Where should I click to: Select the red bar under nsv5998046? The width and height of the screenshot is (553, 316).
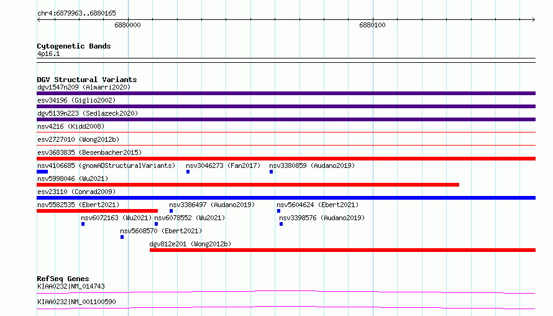[x=248, y=185]
